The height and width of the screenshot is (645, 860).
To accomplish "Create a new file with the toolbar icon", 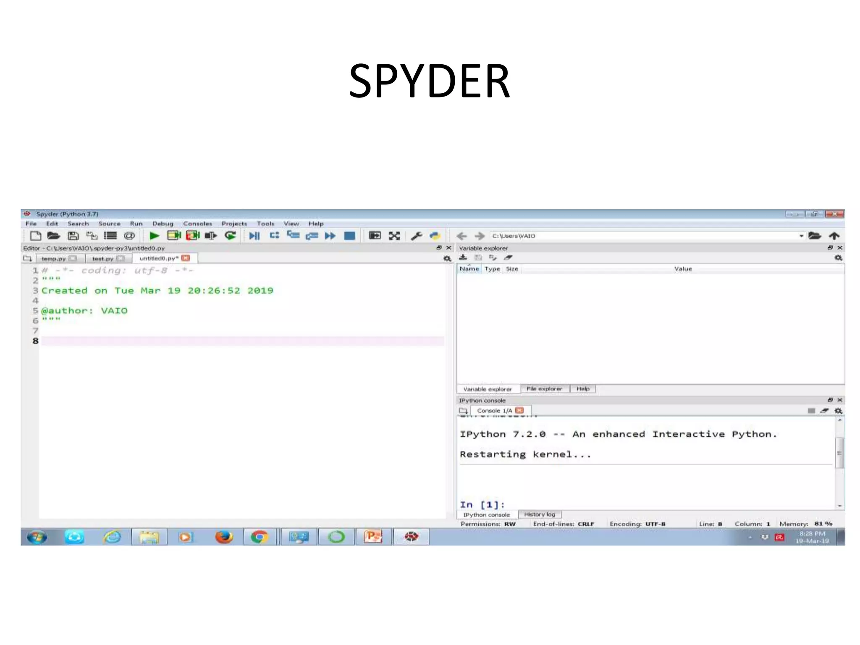I will (36, 236).
